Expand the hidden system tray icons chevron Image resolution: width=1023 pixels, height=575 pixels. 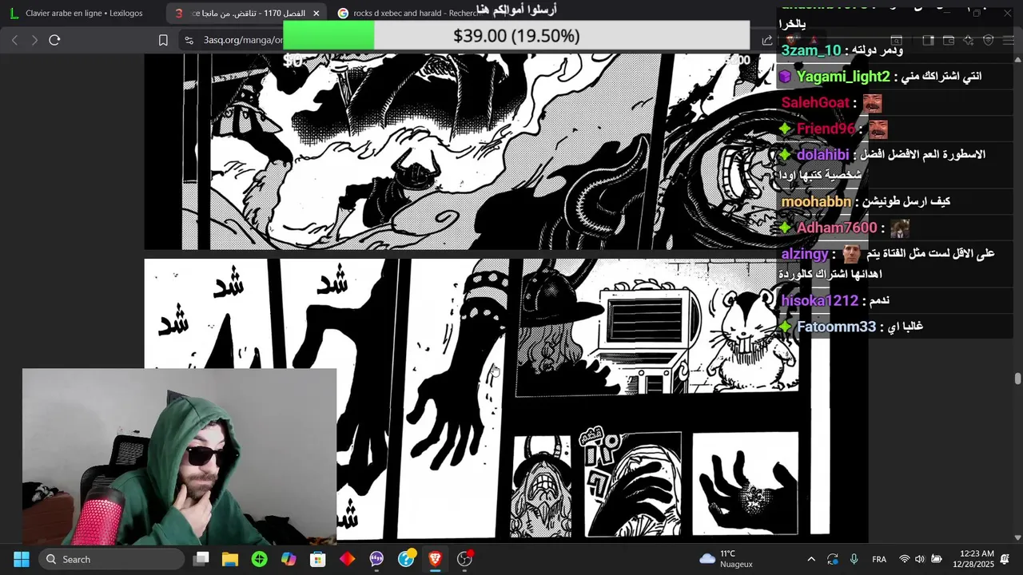811,559
